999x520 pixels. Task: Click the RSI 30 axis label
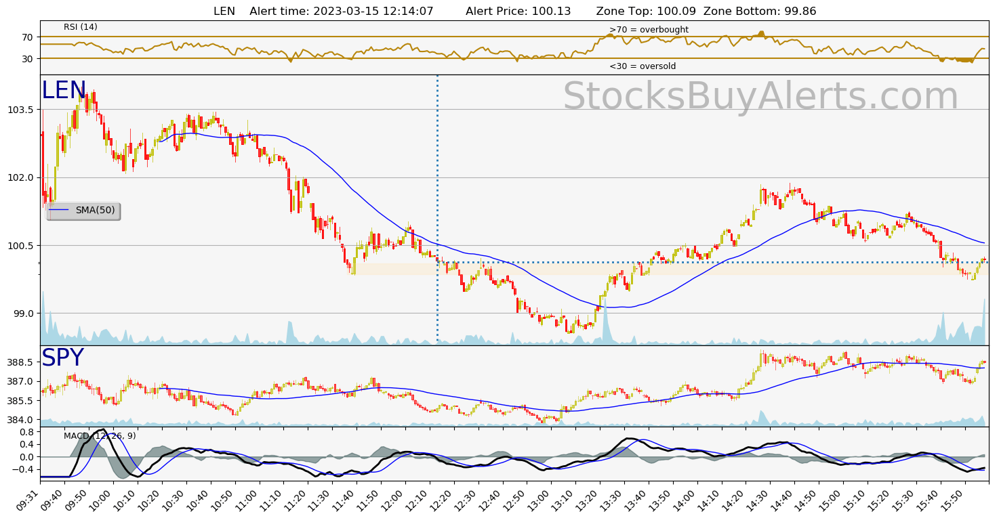(27, 58)
